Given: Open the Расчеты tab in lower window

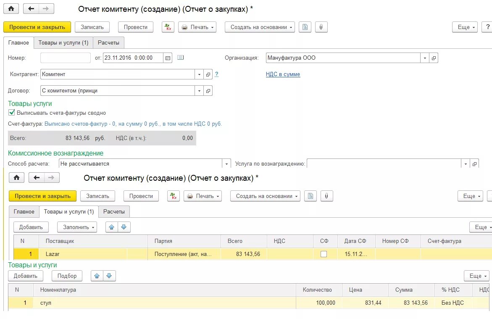Looking at the screenshot, I should pyautogui.click(x=114, y=212).
